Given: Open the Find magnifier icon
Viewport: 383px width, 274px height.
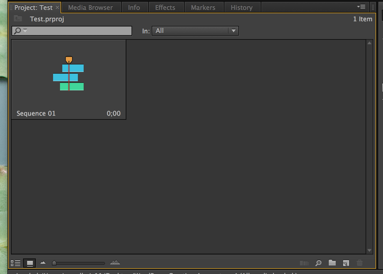Looking at the screenshot, I should tap(318, 263).
